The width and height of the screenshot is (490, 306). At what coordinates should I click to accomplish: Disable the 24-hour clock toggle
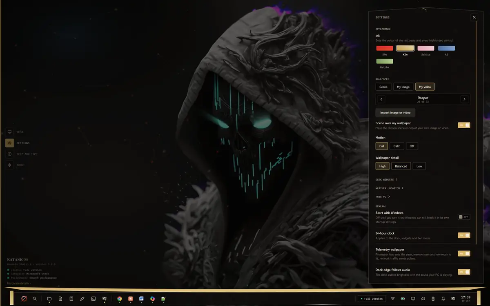tap(464, 235)
